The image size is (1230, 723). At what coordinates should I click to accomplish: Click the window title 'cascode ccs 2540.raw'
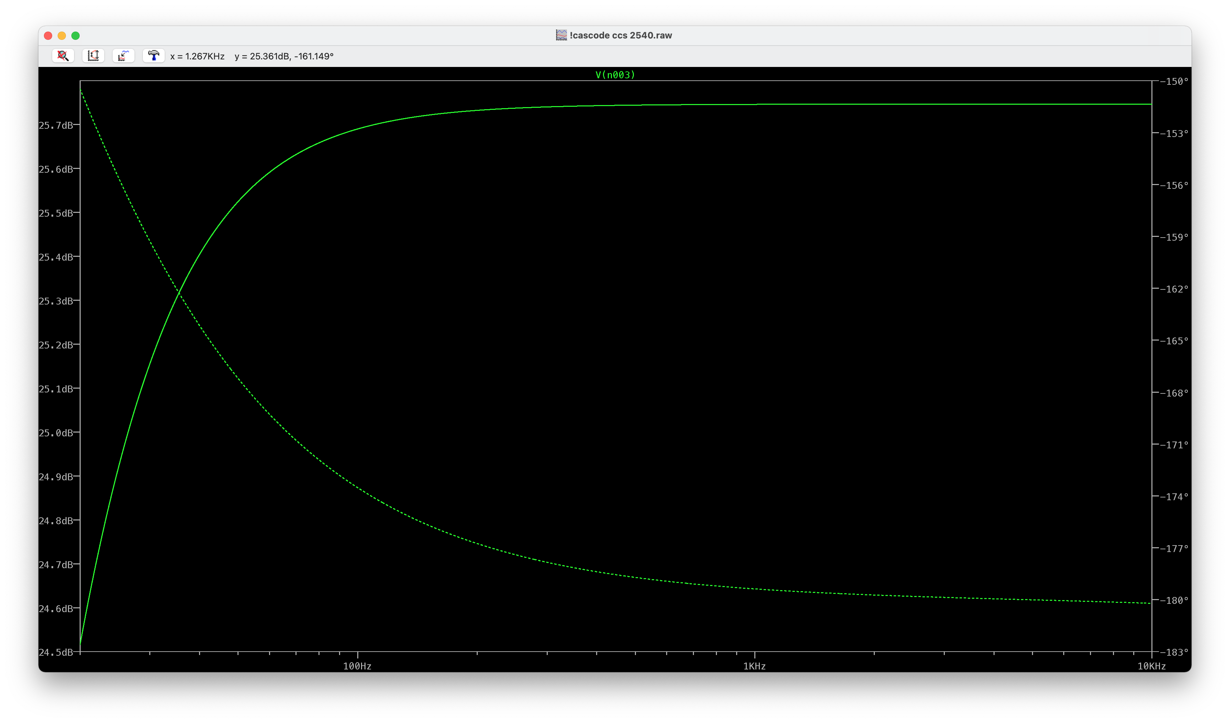(x=620, y=35)
